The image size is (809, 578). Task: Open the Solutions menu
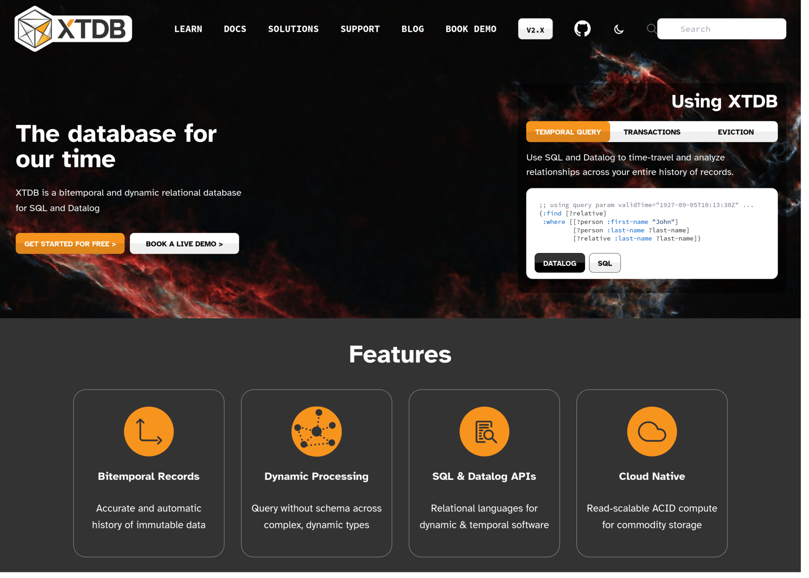pyautogui.click(x=293, y=29)
